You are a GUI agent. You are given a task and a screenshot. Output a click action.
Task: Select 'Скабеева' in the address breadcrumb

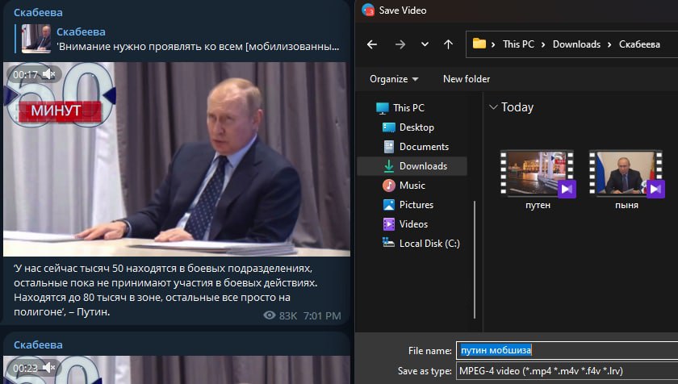(639, 44)
